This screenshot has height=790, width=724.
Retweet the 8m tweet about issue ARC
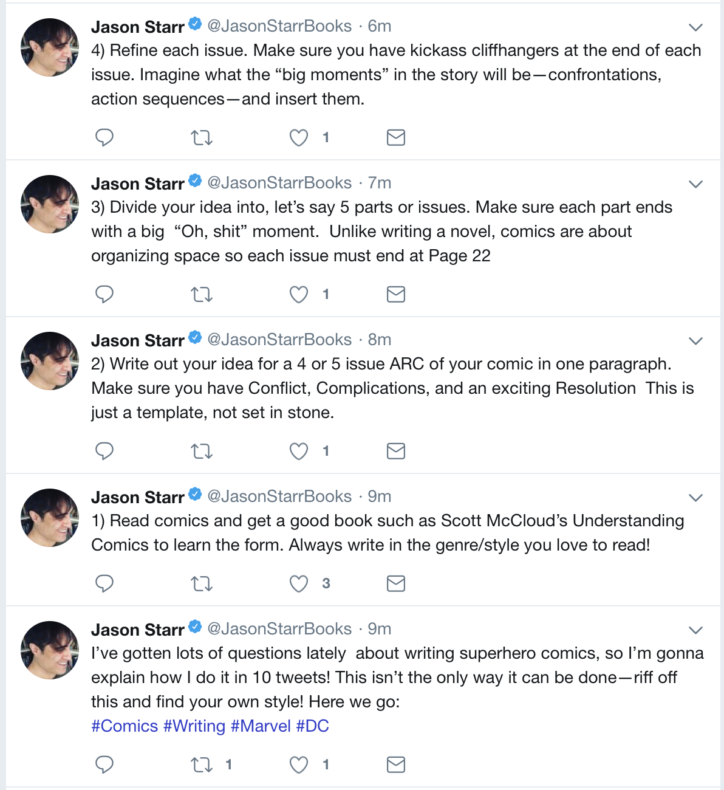[202, 452]
